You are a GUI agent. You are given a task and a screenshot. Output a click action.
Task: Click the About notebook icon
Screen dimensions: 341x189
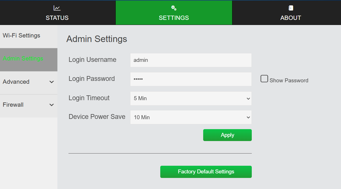tap(291, 8)
